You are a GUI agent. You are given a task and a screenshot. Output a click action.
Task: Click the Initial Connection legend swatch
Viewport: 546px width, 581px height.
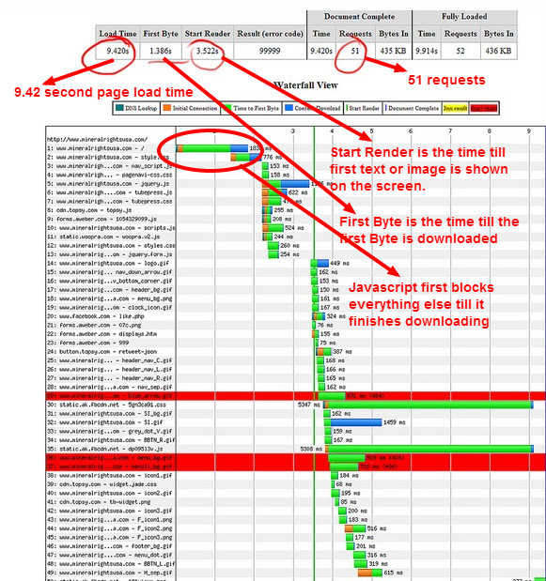pyautogui.click(x=167, y=108)
